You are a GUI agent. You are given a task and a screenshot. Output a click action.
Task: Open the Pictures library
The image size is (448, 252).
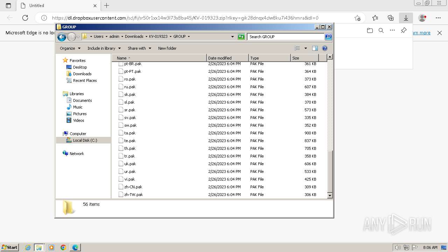tap(80, 114)
